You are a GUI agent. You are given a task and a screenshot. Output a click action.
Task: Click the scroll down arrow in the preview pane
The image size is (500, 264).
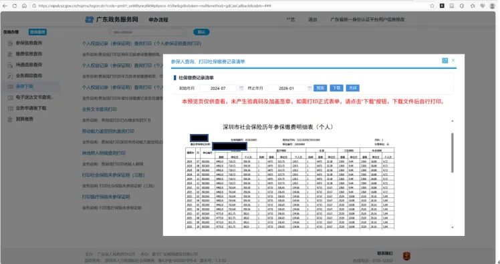(x=452, y=227)
